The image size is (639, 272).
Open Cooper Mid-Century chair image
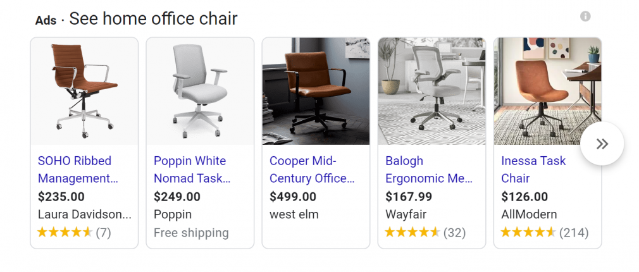coord(316,91)
